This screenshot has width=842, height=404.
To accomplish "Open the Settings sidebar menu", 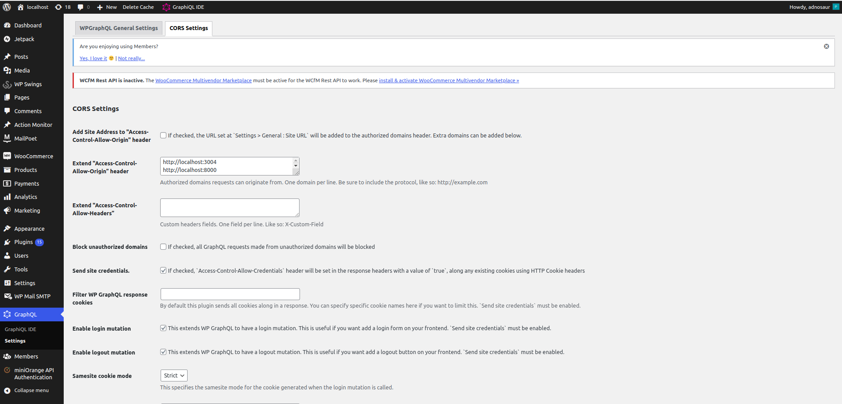I will pos(32,283).
